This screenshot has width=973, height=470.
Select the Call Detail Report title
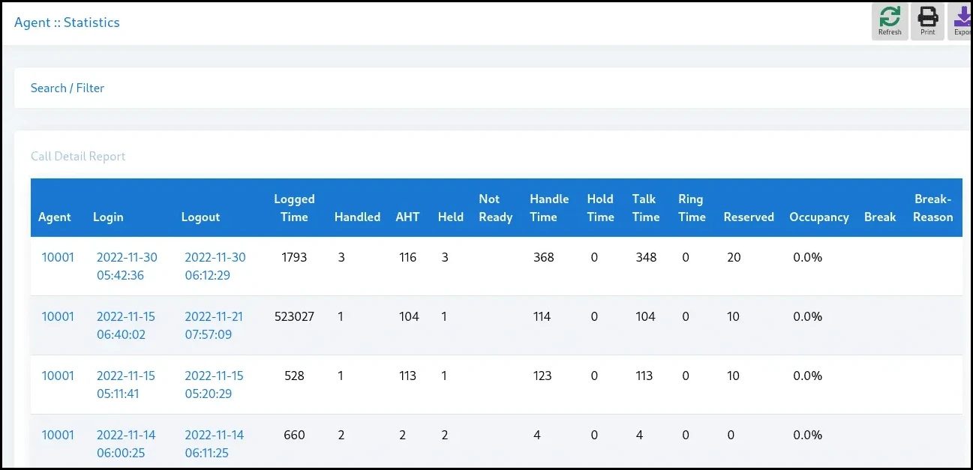pos(77,156)
